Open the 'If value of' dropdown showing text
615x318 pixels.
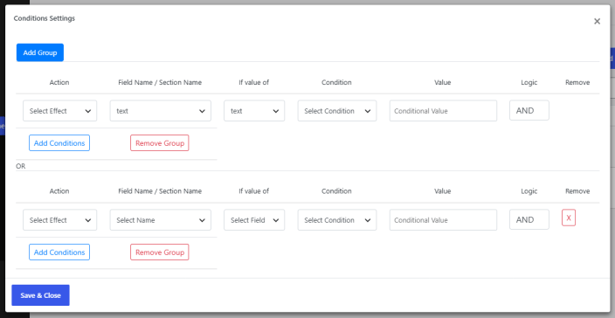click(x=254, y=111)
